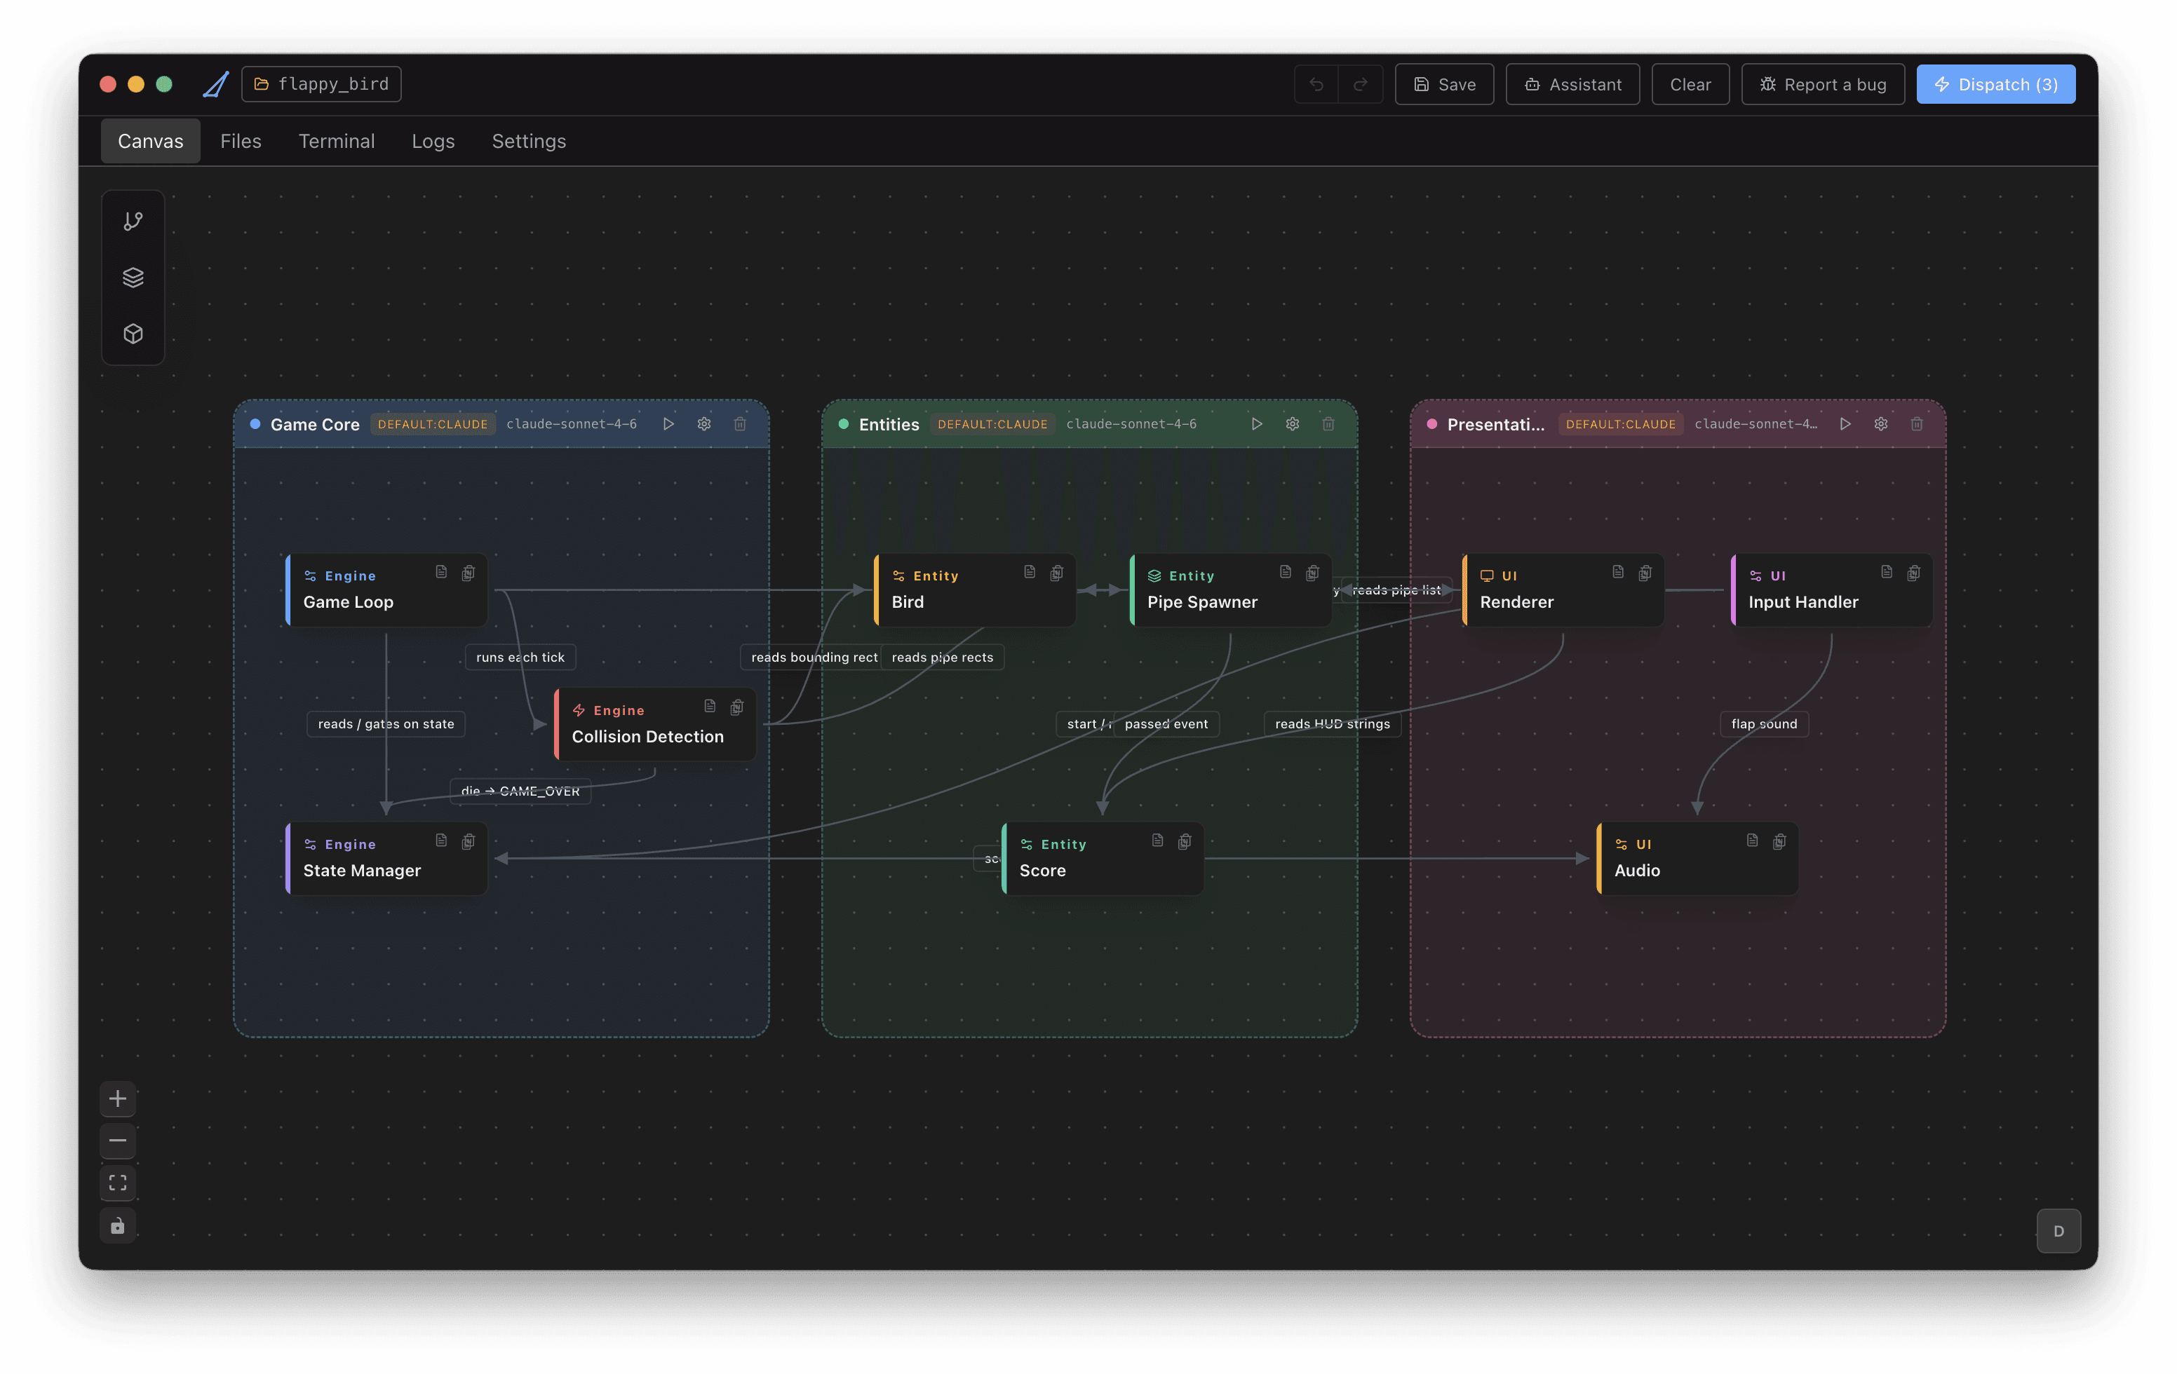Open the Game Loop node document icon

pyautogui.click(x=441, y=572)
